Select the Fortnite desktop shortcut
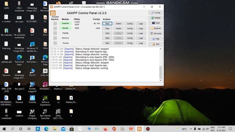This screenshot has height=132, width=235. (32, 99)
